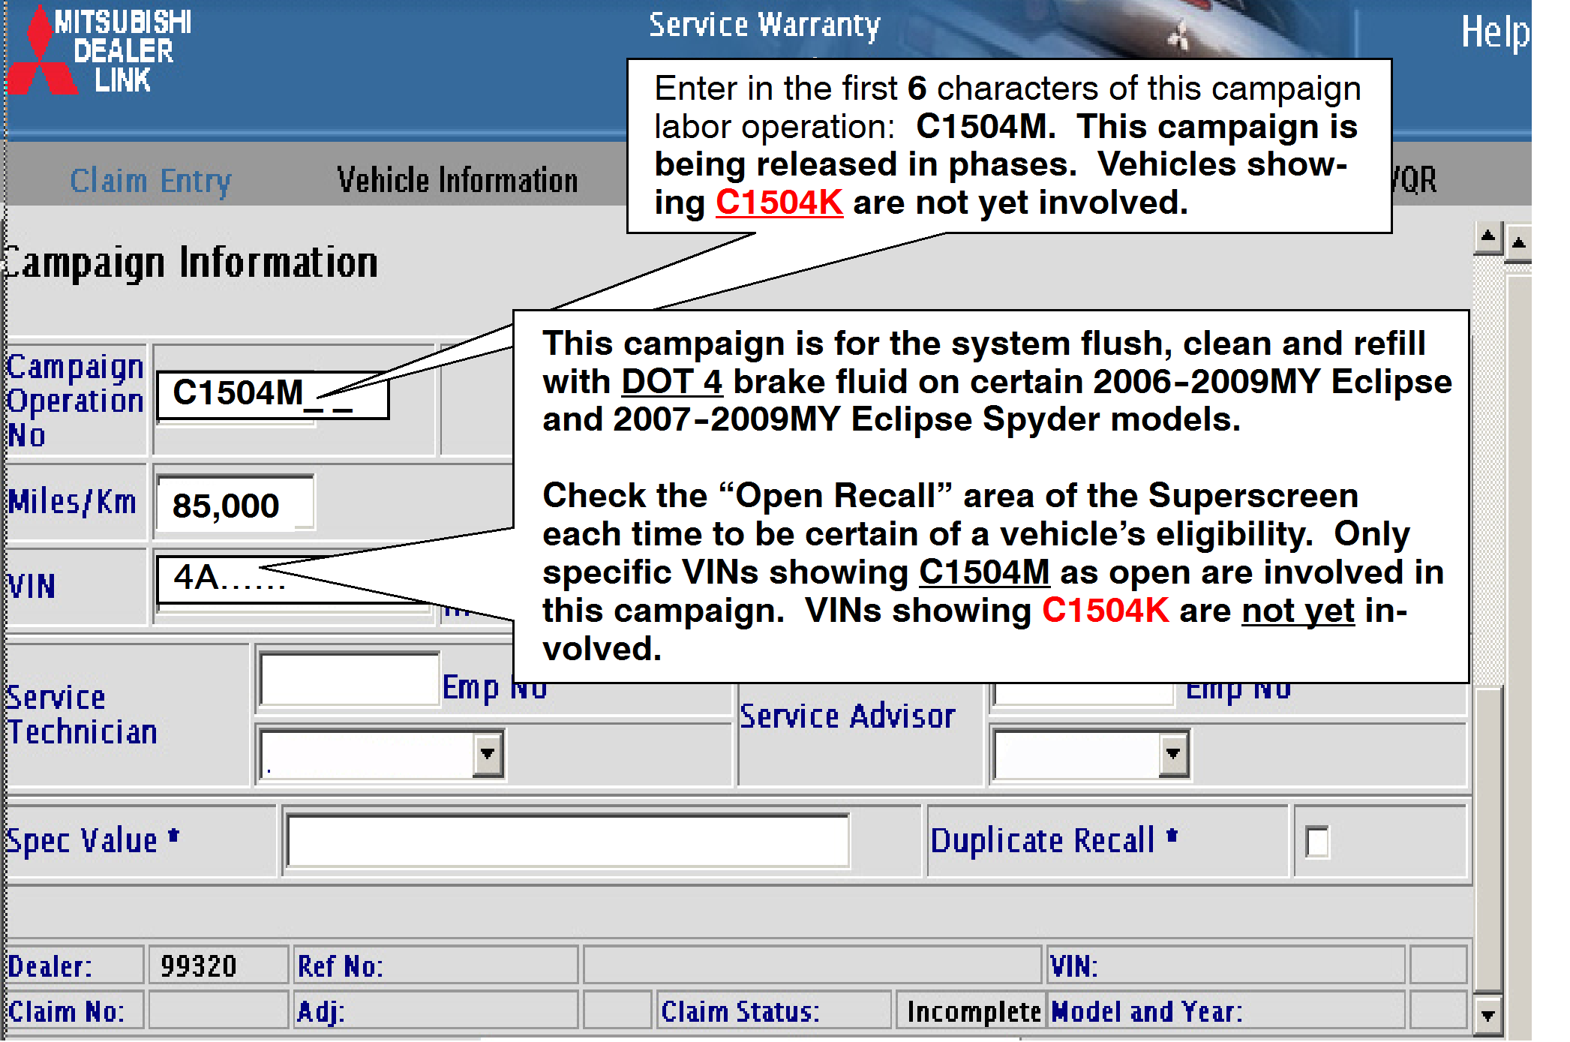1570x1042 pixels.
Task: Switch to the Claim Entry tab
Action: tap(151, 181)
